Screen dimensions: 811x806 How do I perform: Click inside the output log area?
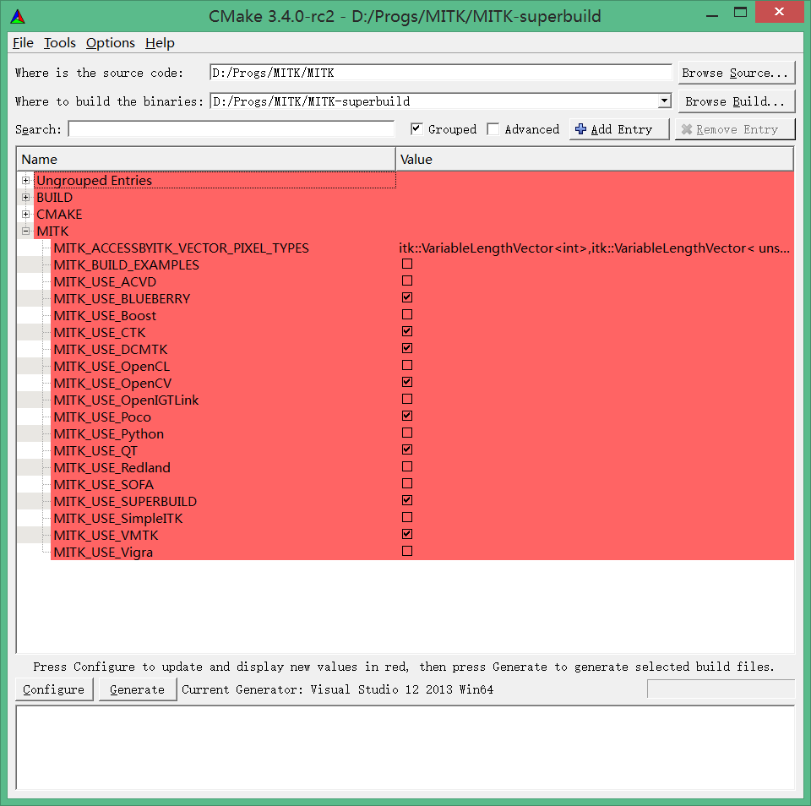405,748
